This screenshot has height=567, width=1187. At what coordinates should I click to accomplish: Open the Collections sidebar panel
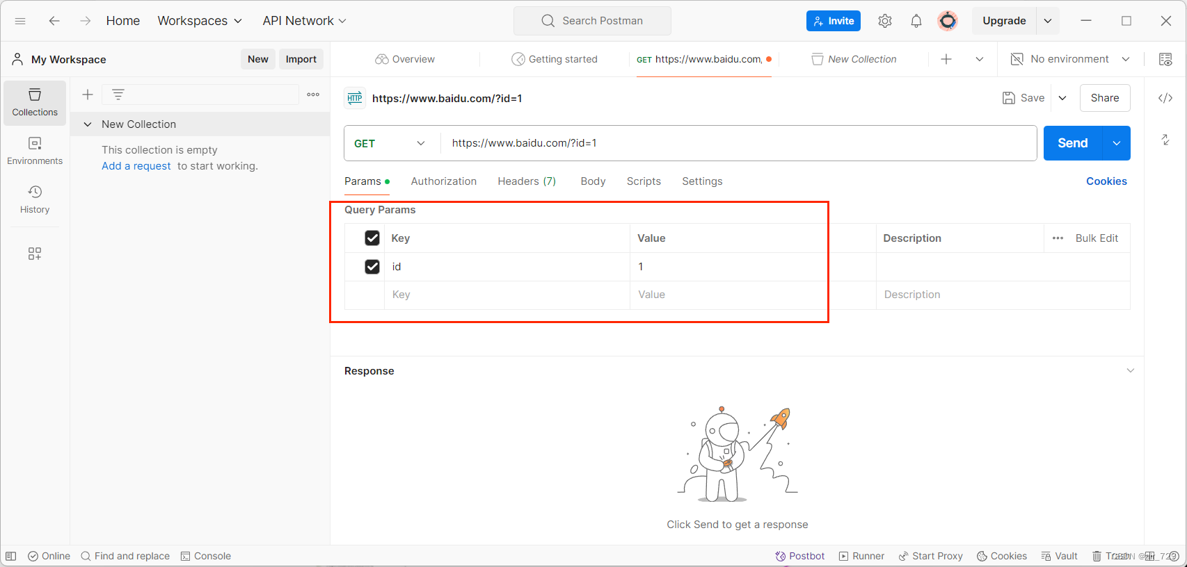click(x=35, y=103)
